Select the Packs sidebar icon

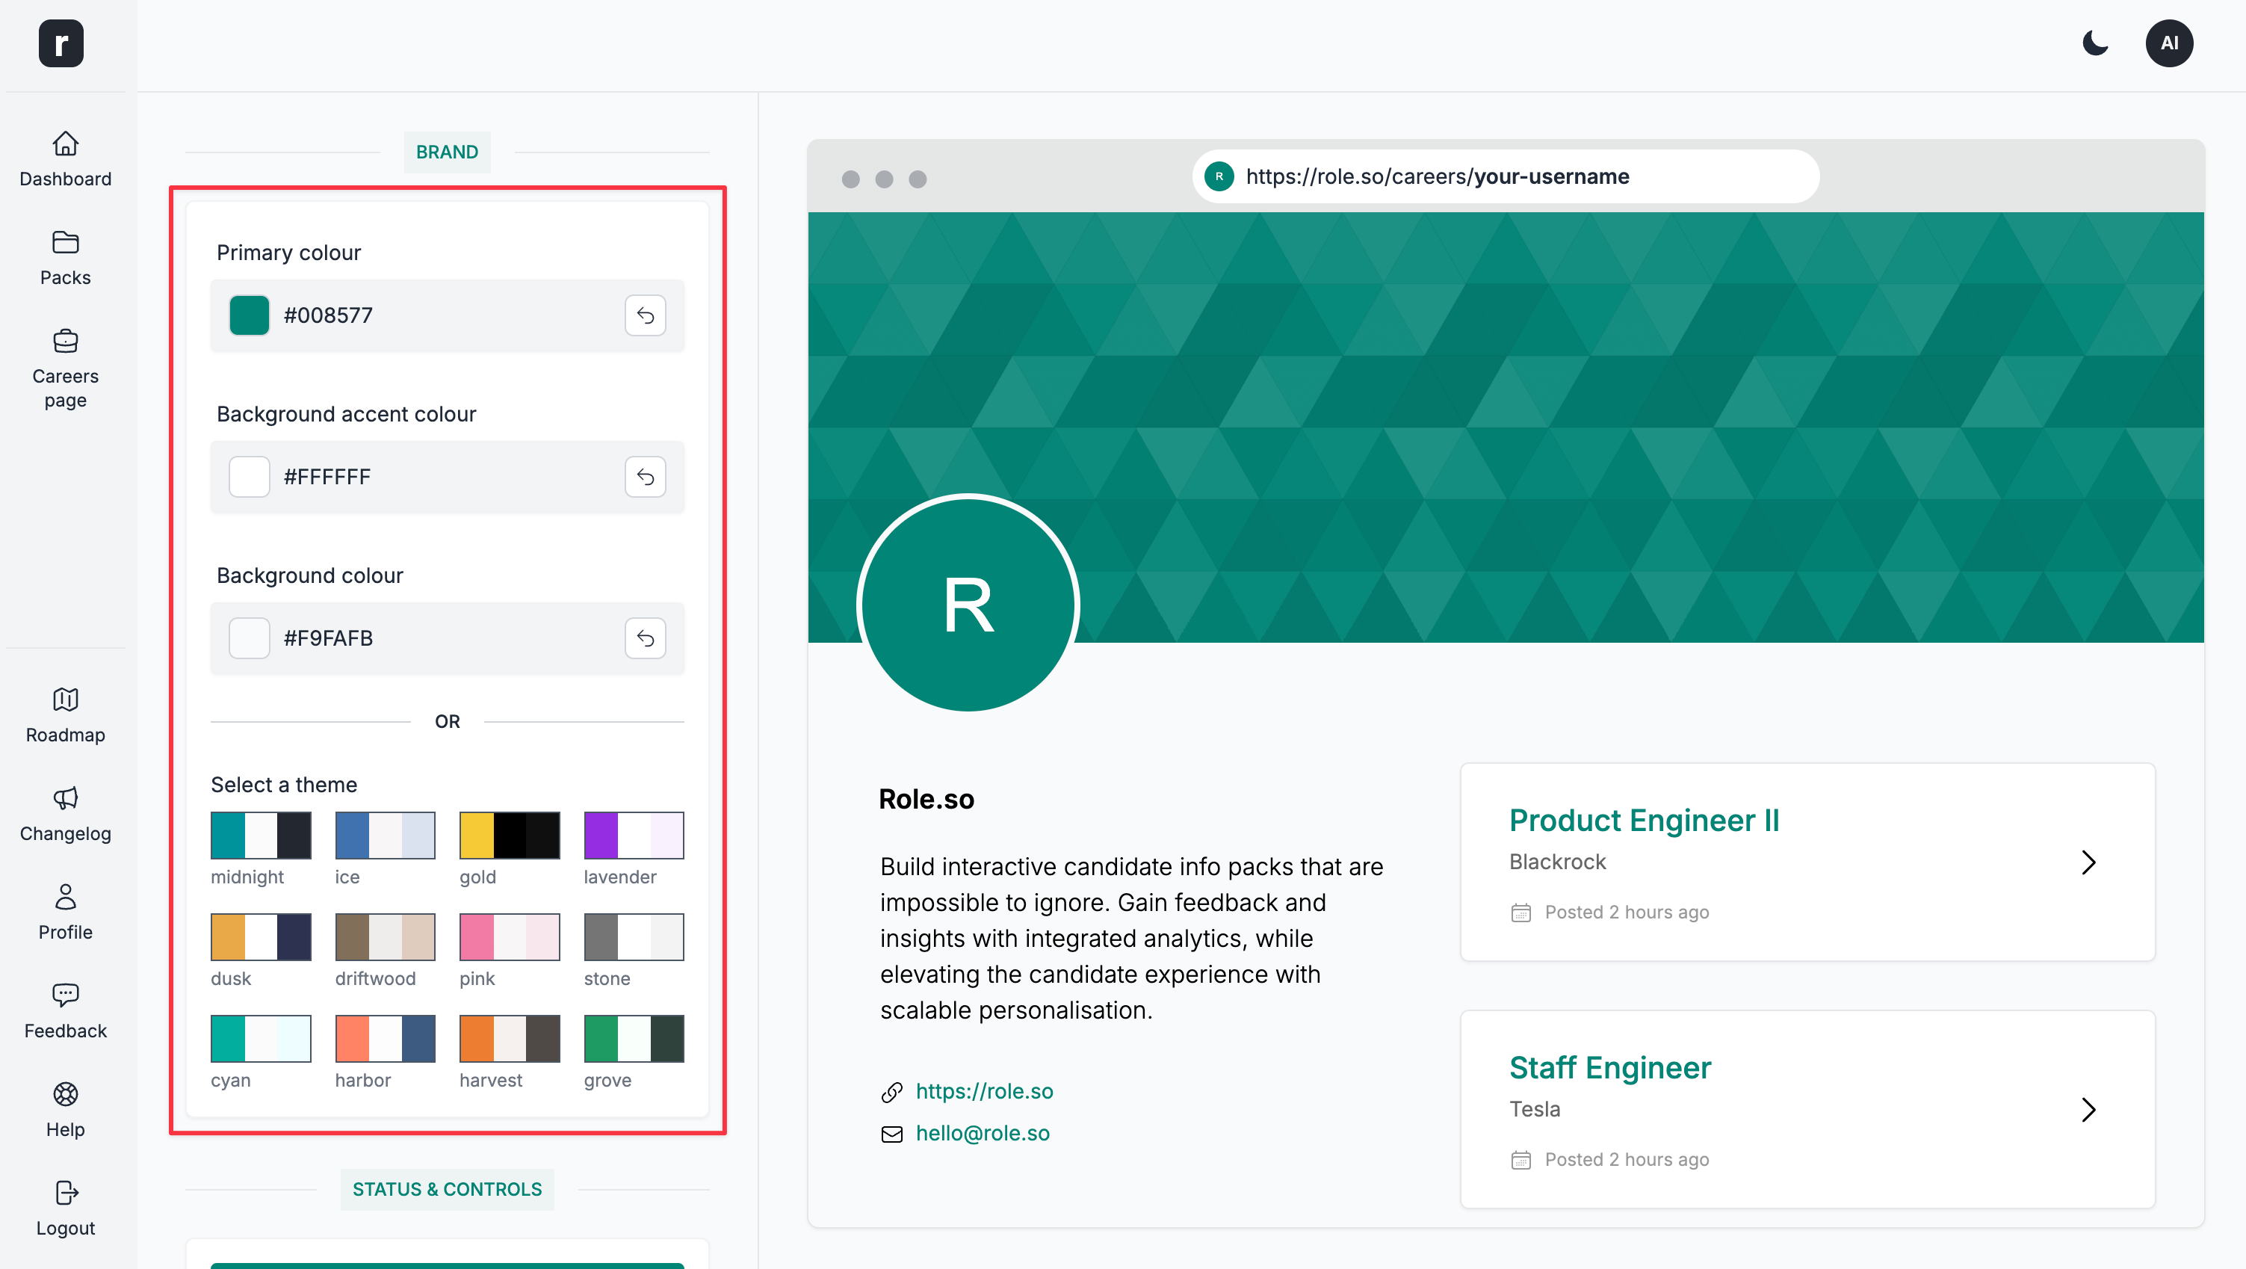tap(64, 256)
